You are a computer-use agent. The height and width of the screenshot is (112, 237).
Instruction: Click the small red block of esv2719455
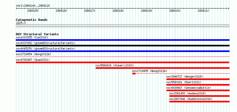[x=134, y=74]
